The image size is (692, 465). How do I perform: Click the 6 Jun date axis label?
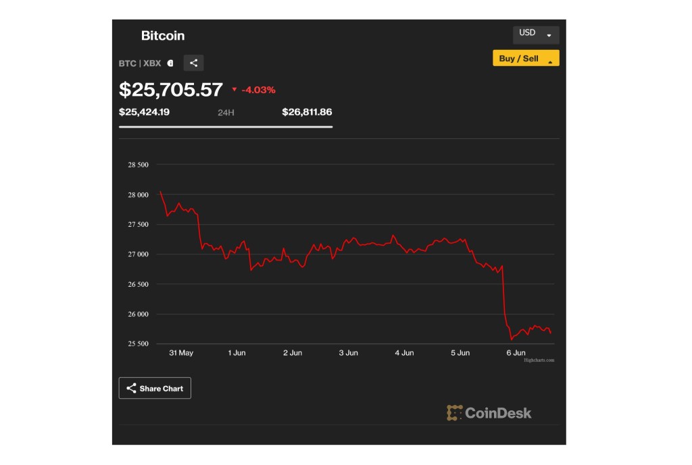click(516, 353)
